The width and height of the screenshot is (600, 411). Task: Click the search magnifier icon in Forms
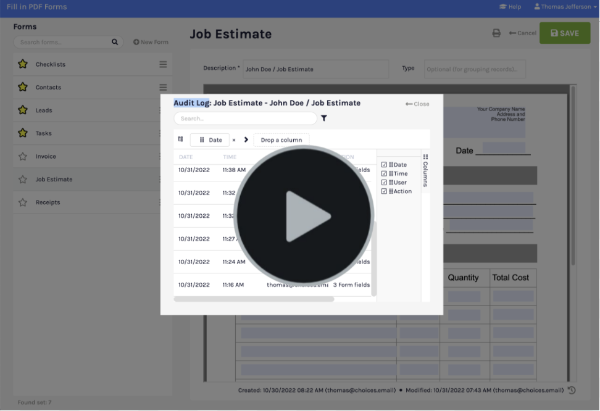tap(115, 43)
